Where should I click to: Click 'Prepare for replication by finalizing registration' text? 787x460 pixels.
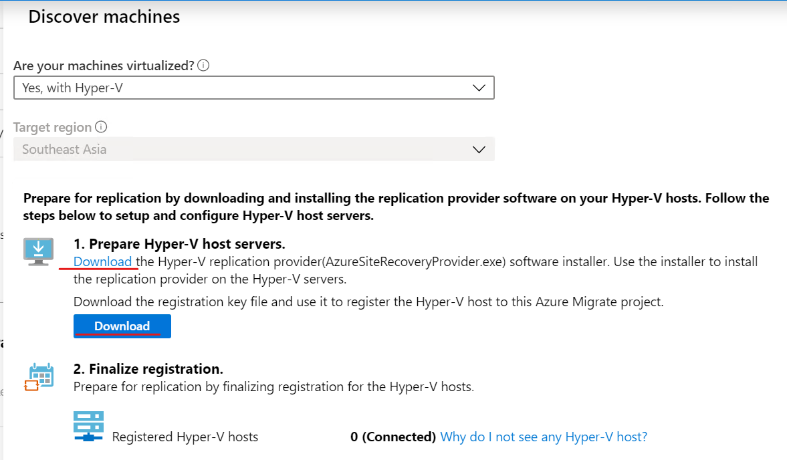pos(273,386)
